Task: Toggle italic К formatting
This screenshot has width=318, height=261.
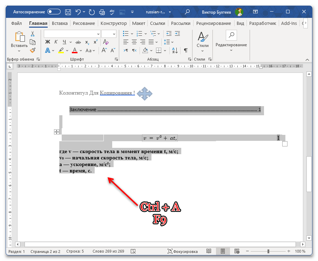Action: pyautogui.click(x=56, y=42)
